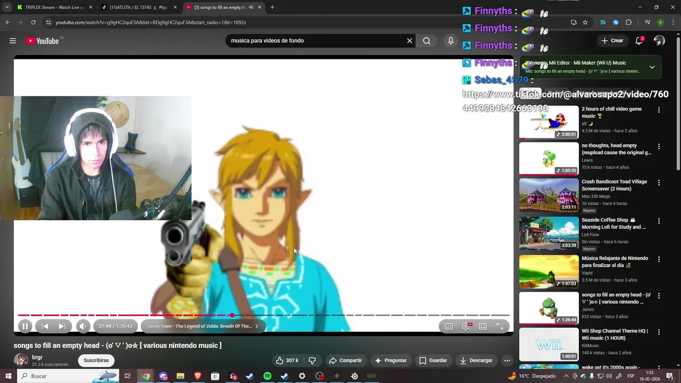Open YouTube notifications bell
681x383 pixels.
point(640,41)
